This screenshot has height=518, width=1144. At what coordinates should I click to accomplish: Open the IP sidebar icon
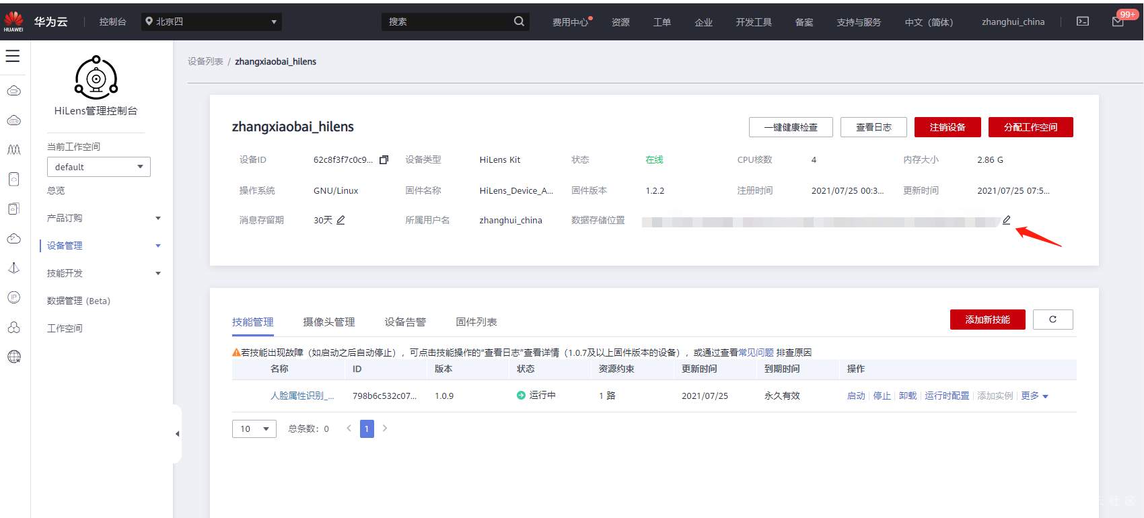click(x=14, y=297)
